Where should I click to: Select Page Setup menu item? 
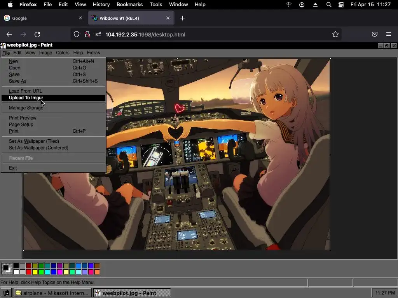click(53, 125)
